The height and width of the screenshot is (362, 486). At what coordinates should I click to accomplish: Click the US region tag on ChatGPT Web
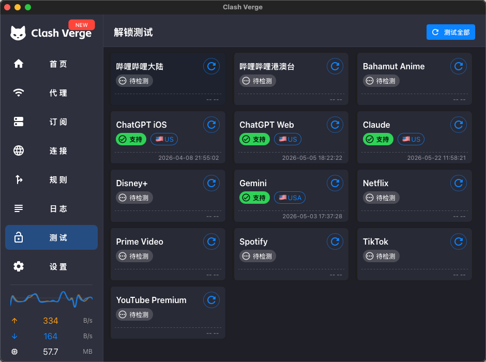tap(287, 139)
